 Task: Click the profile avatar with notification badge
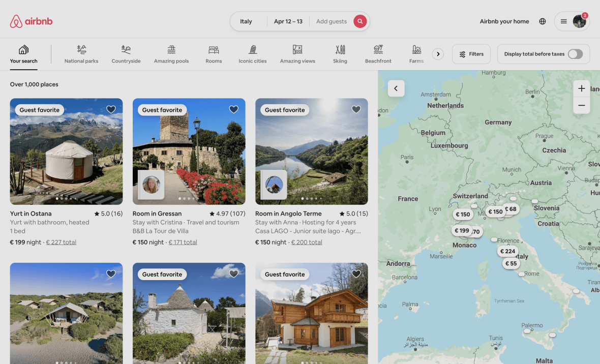point(579,21)
